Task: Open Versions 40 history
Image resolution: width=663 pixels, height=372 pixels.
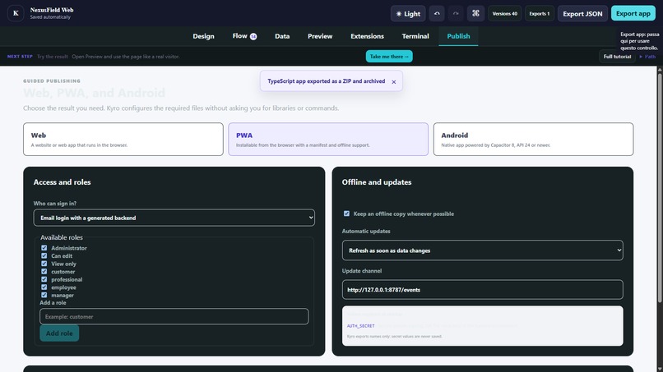Action: pyautogui.click(x=504, y=13)
